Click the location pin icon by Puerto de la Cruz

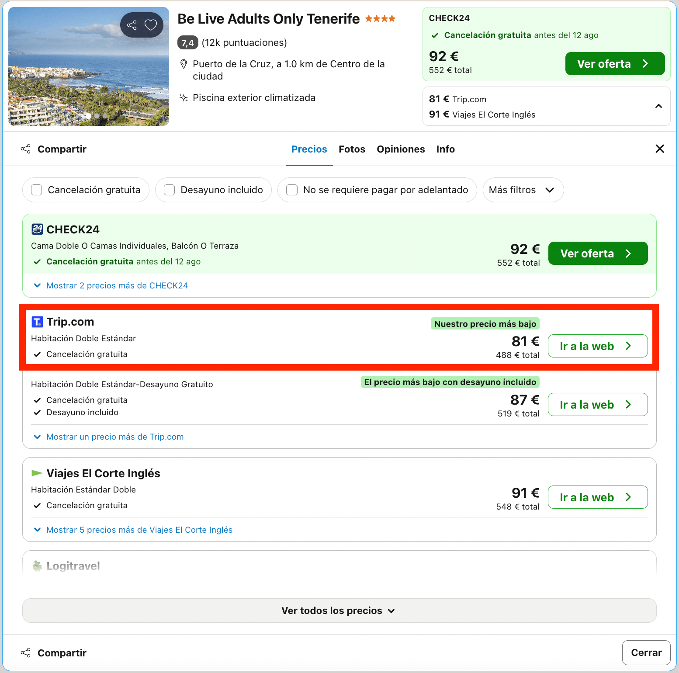point(184,64)
